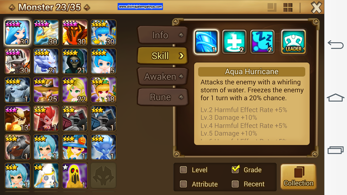347x195 pixels.
Task: Open the Info tab
Action: coord(163,35)
